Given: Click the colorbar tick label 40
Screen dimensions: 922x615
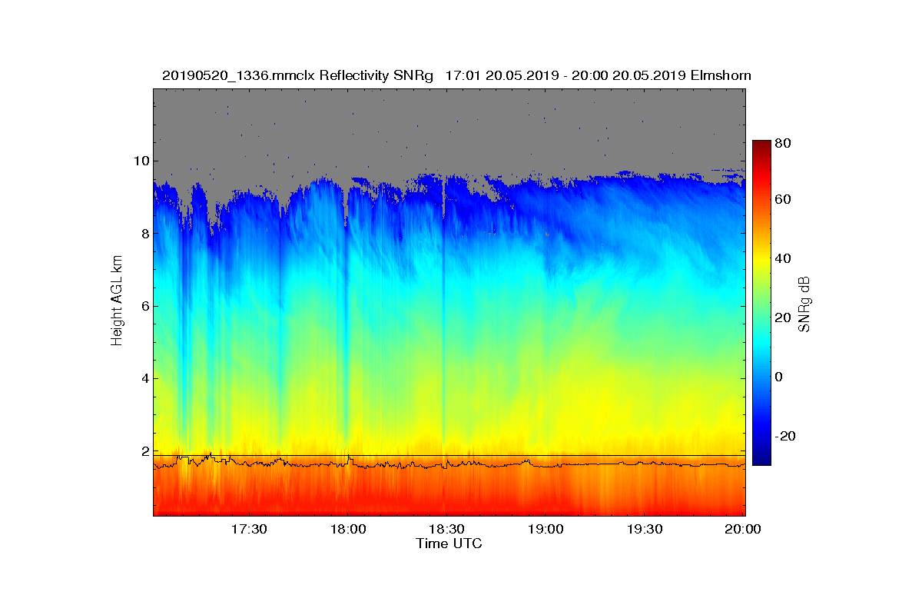Looking at the screenshot, I should pos(784,258).
